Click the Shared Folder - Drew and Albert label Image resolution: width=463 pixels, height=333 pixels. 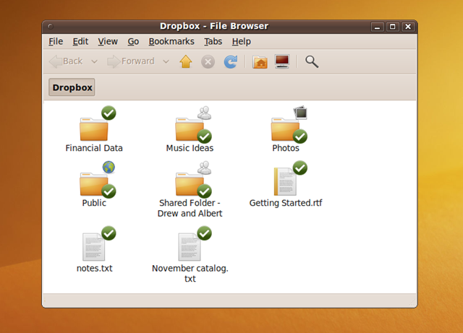[190, 208]
